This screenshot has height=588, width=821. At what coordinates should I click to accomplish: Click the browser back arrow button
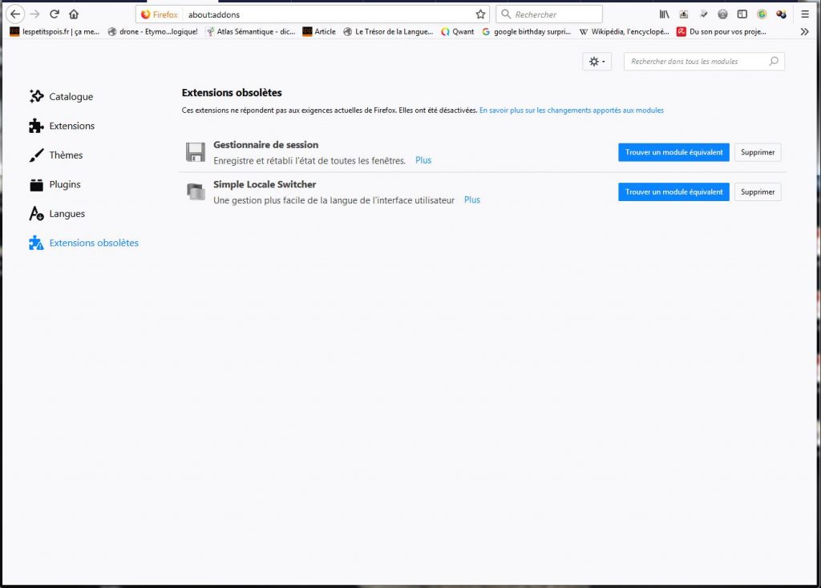pos(15,14)
